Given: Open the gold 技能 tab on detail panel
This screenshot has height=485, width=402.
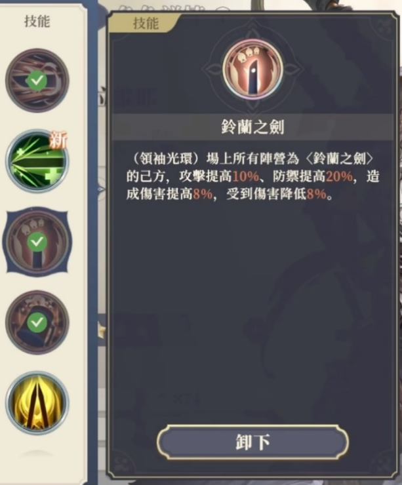Looking at the screenshot, I should click(x=145, y=23).
